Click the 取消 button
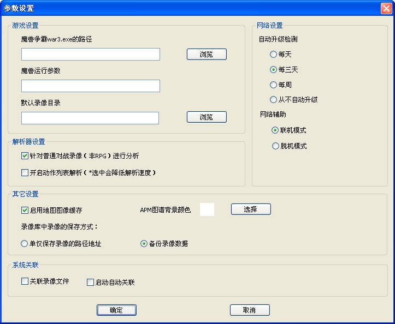 tap(250, 310)
